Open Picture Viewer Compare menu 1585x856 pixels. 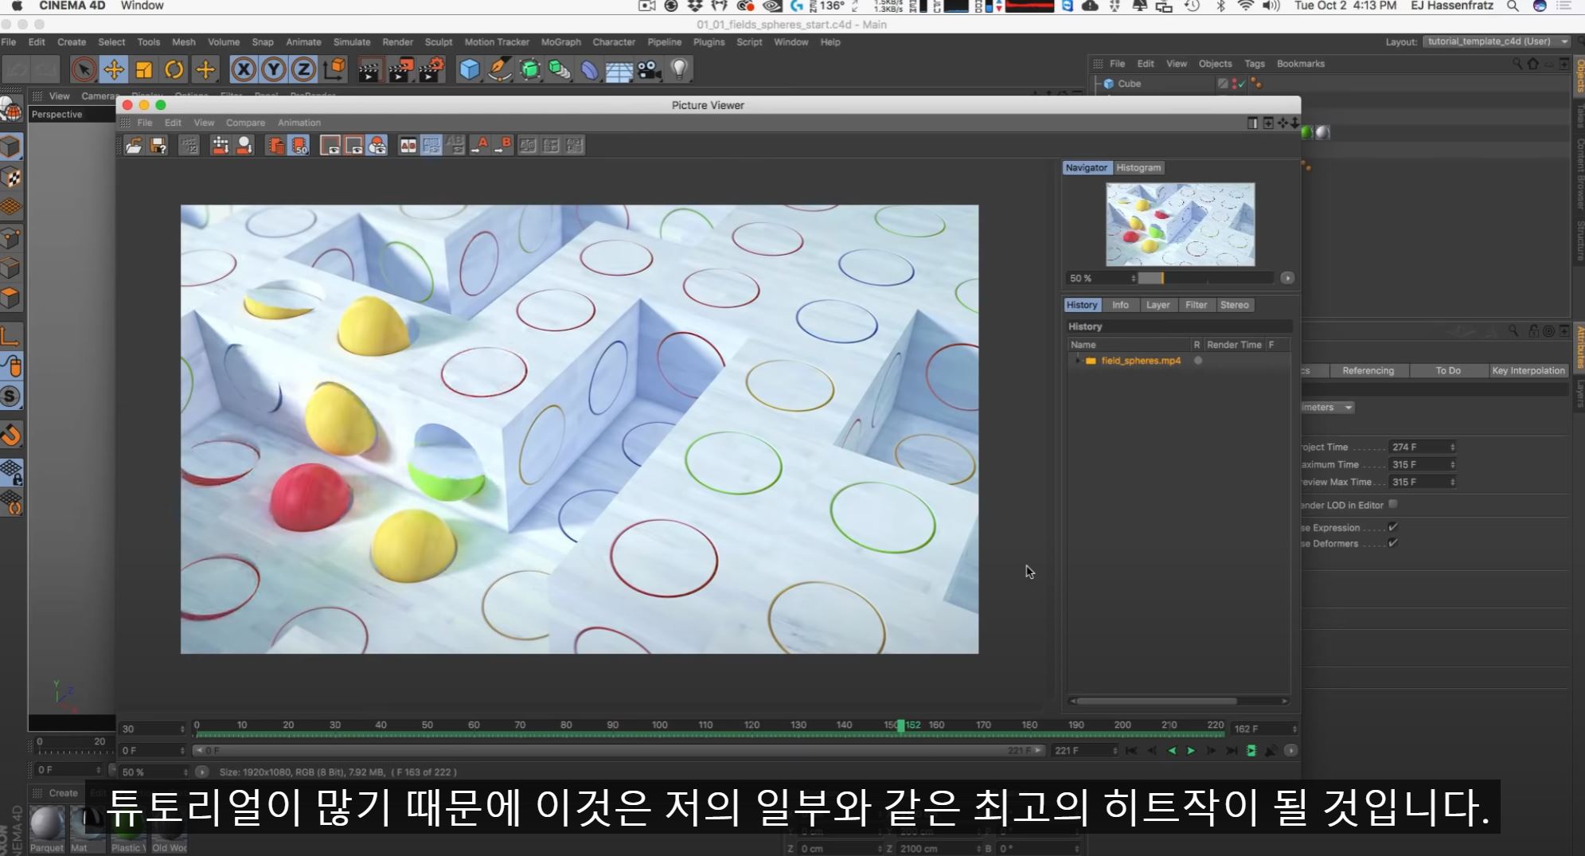(x=245, y=123)
